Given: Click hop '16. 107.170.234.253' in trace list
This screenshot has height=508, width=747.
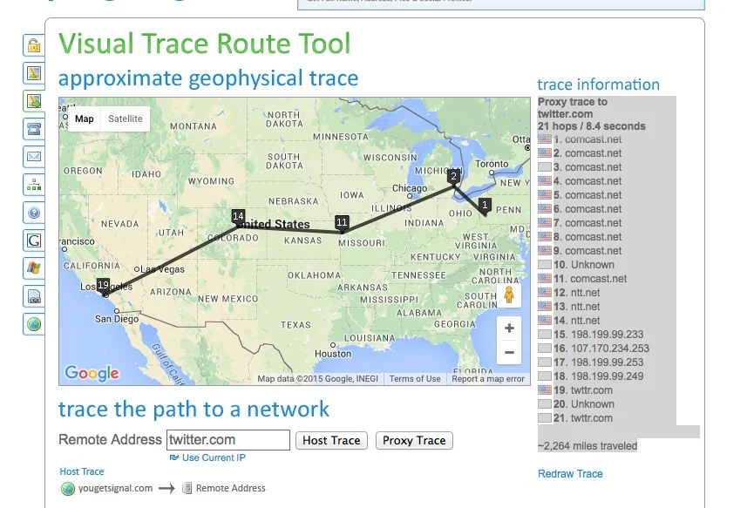Looking at the screenshot, I should point(601,349).
